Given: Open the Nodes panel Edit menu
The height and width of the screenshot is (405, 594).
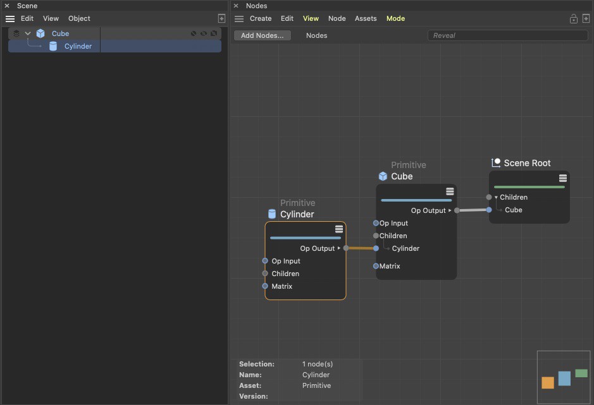Looking at the screenshot, I should pyautogui.click(x=287, y=18).
